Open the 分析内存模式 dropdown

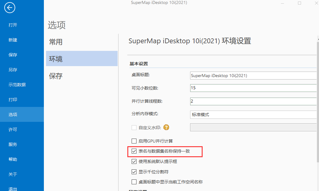253,115
